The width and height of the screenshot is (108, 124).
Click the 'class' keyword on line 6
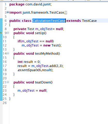(27, 21)
